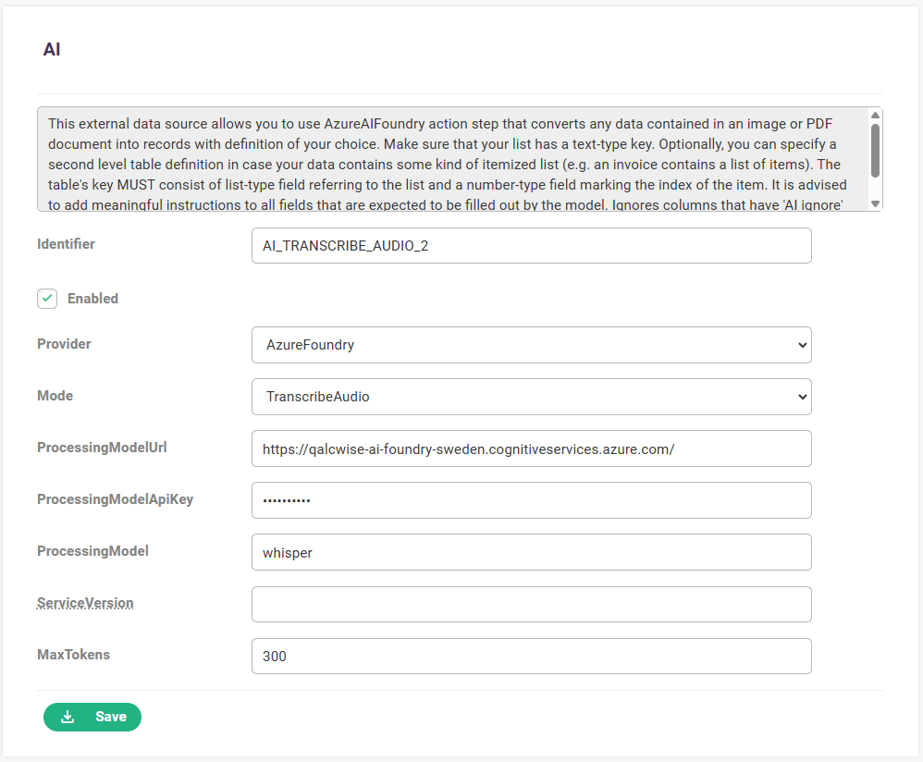Viewport: 923px width, 762px height.
Task: Toggle the Enabled checkbox
Action: 47,299
